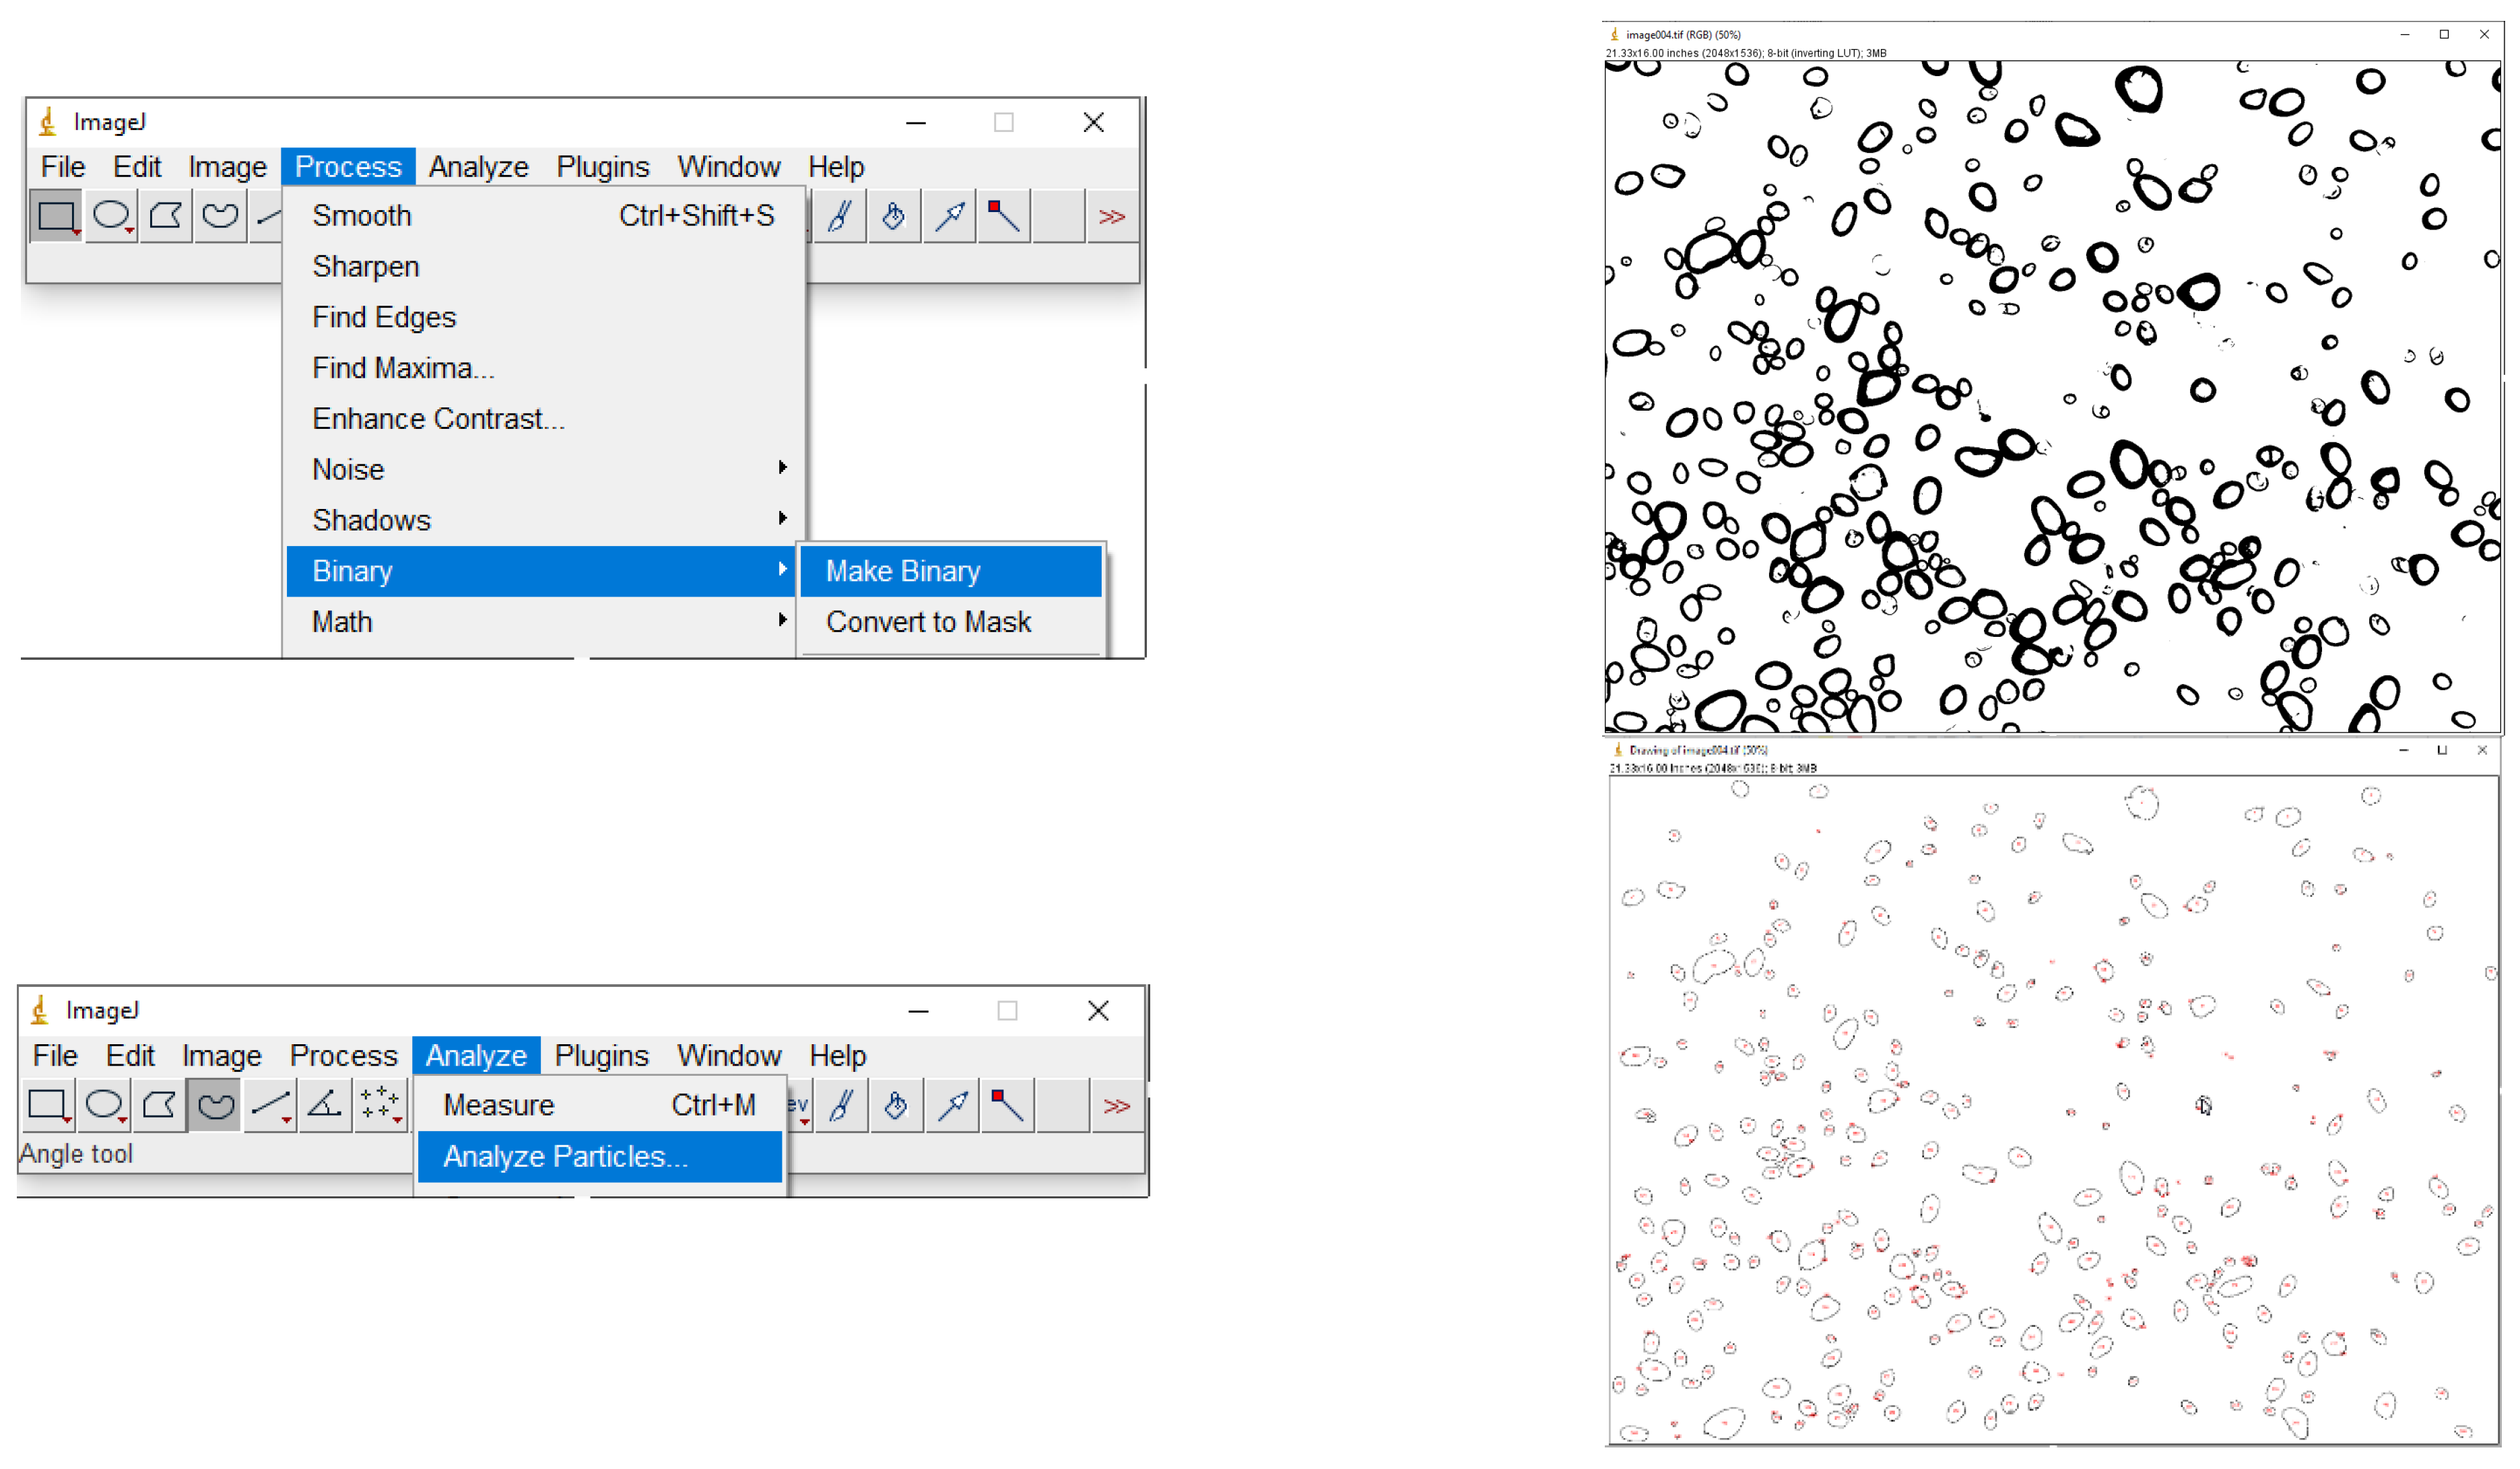Pick Flood Fill tool in Analyze-menu ImageJ window
Image resolution: width=2520 pixels, height=1469 pixels.
(897, 1105)
